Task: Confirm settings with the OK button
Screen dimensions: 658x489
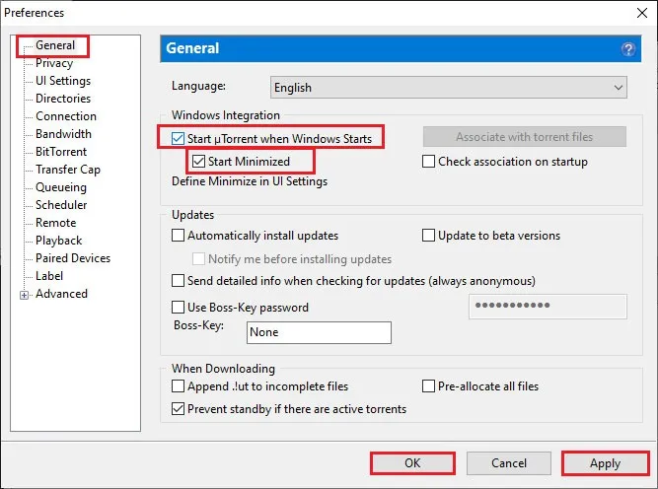Action: (412, 463)
